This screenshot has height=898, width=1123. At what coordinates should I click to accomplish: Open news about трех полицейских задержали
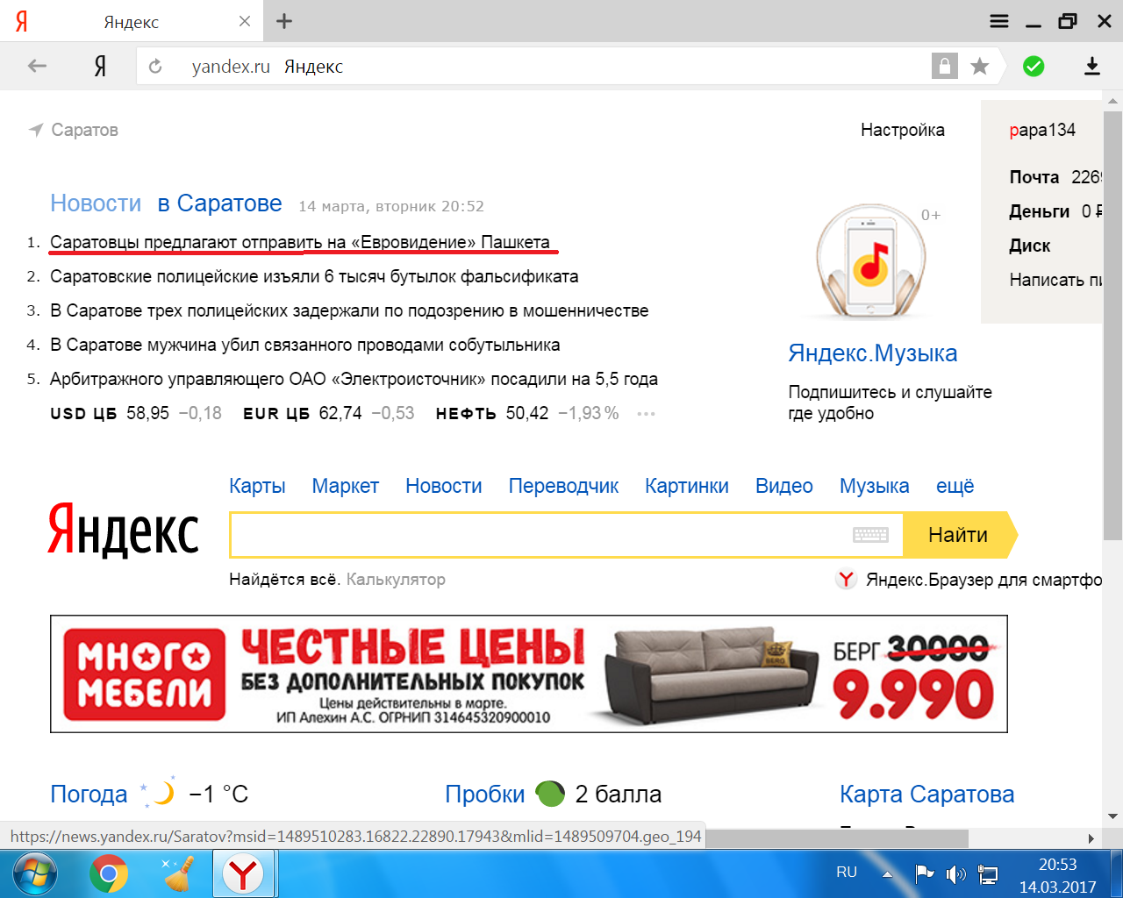[349, 310]
